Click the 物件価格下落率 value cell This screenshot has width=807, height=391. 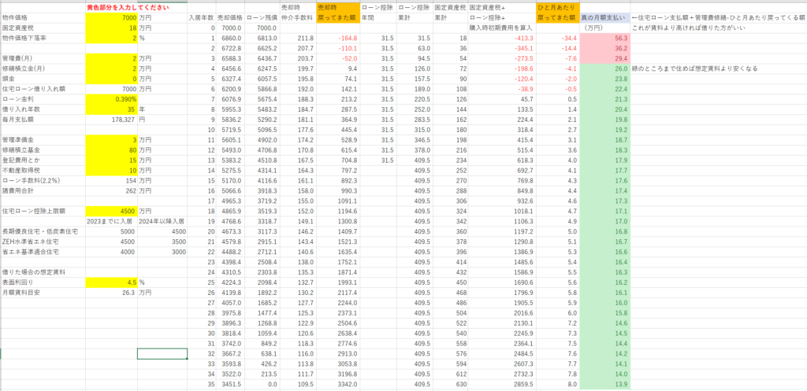coord(113,37)
